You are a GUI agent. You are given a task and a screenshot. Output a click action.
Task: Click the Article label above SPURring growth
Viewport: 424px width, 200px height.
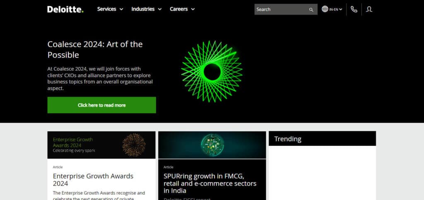[x=168, y=167]
